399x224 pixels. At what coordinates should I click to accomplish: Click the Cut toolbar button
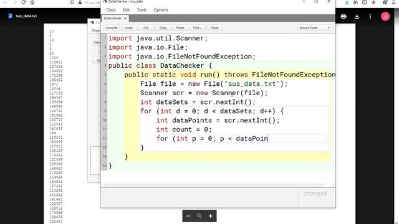[146, 27]
